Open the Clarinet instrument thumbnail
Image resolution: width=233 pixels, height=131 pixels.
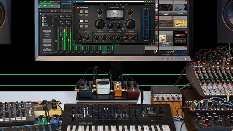coord(166,7)
